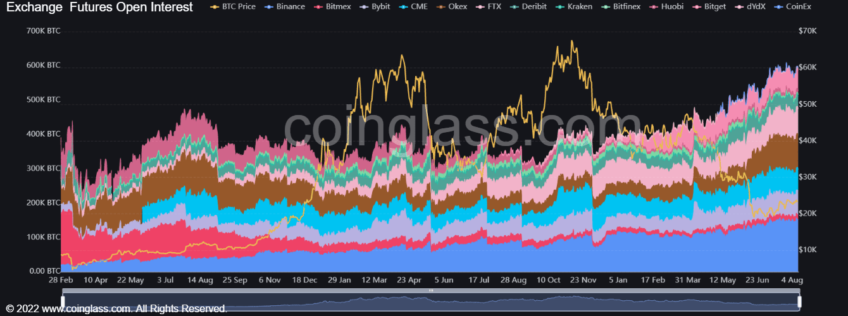
Task: Click the $30K price axis label
Action: [x=808, y=177]
